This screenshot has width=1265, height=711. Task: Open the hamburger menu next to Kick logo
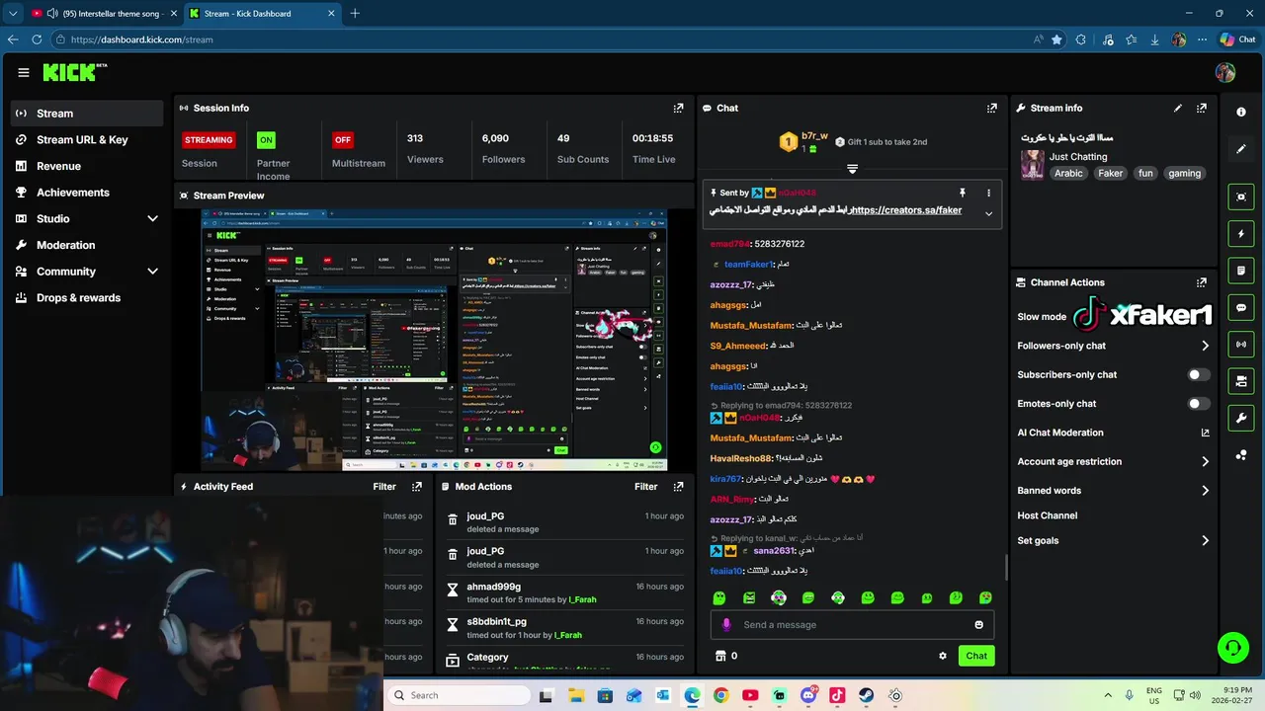click(x=23, y=72)
